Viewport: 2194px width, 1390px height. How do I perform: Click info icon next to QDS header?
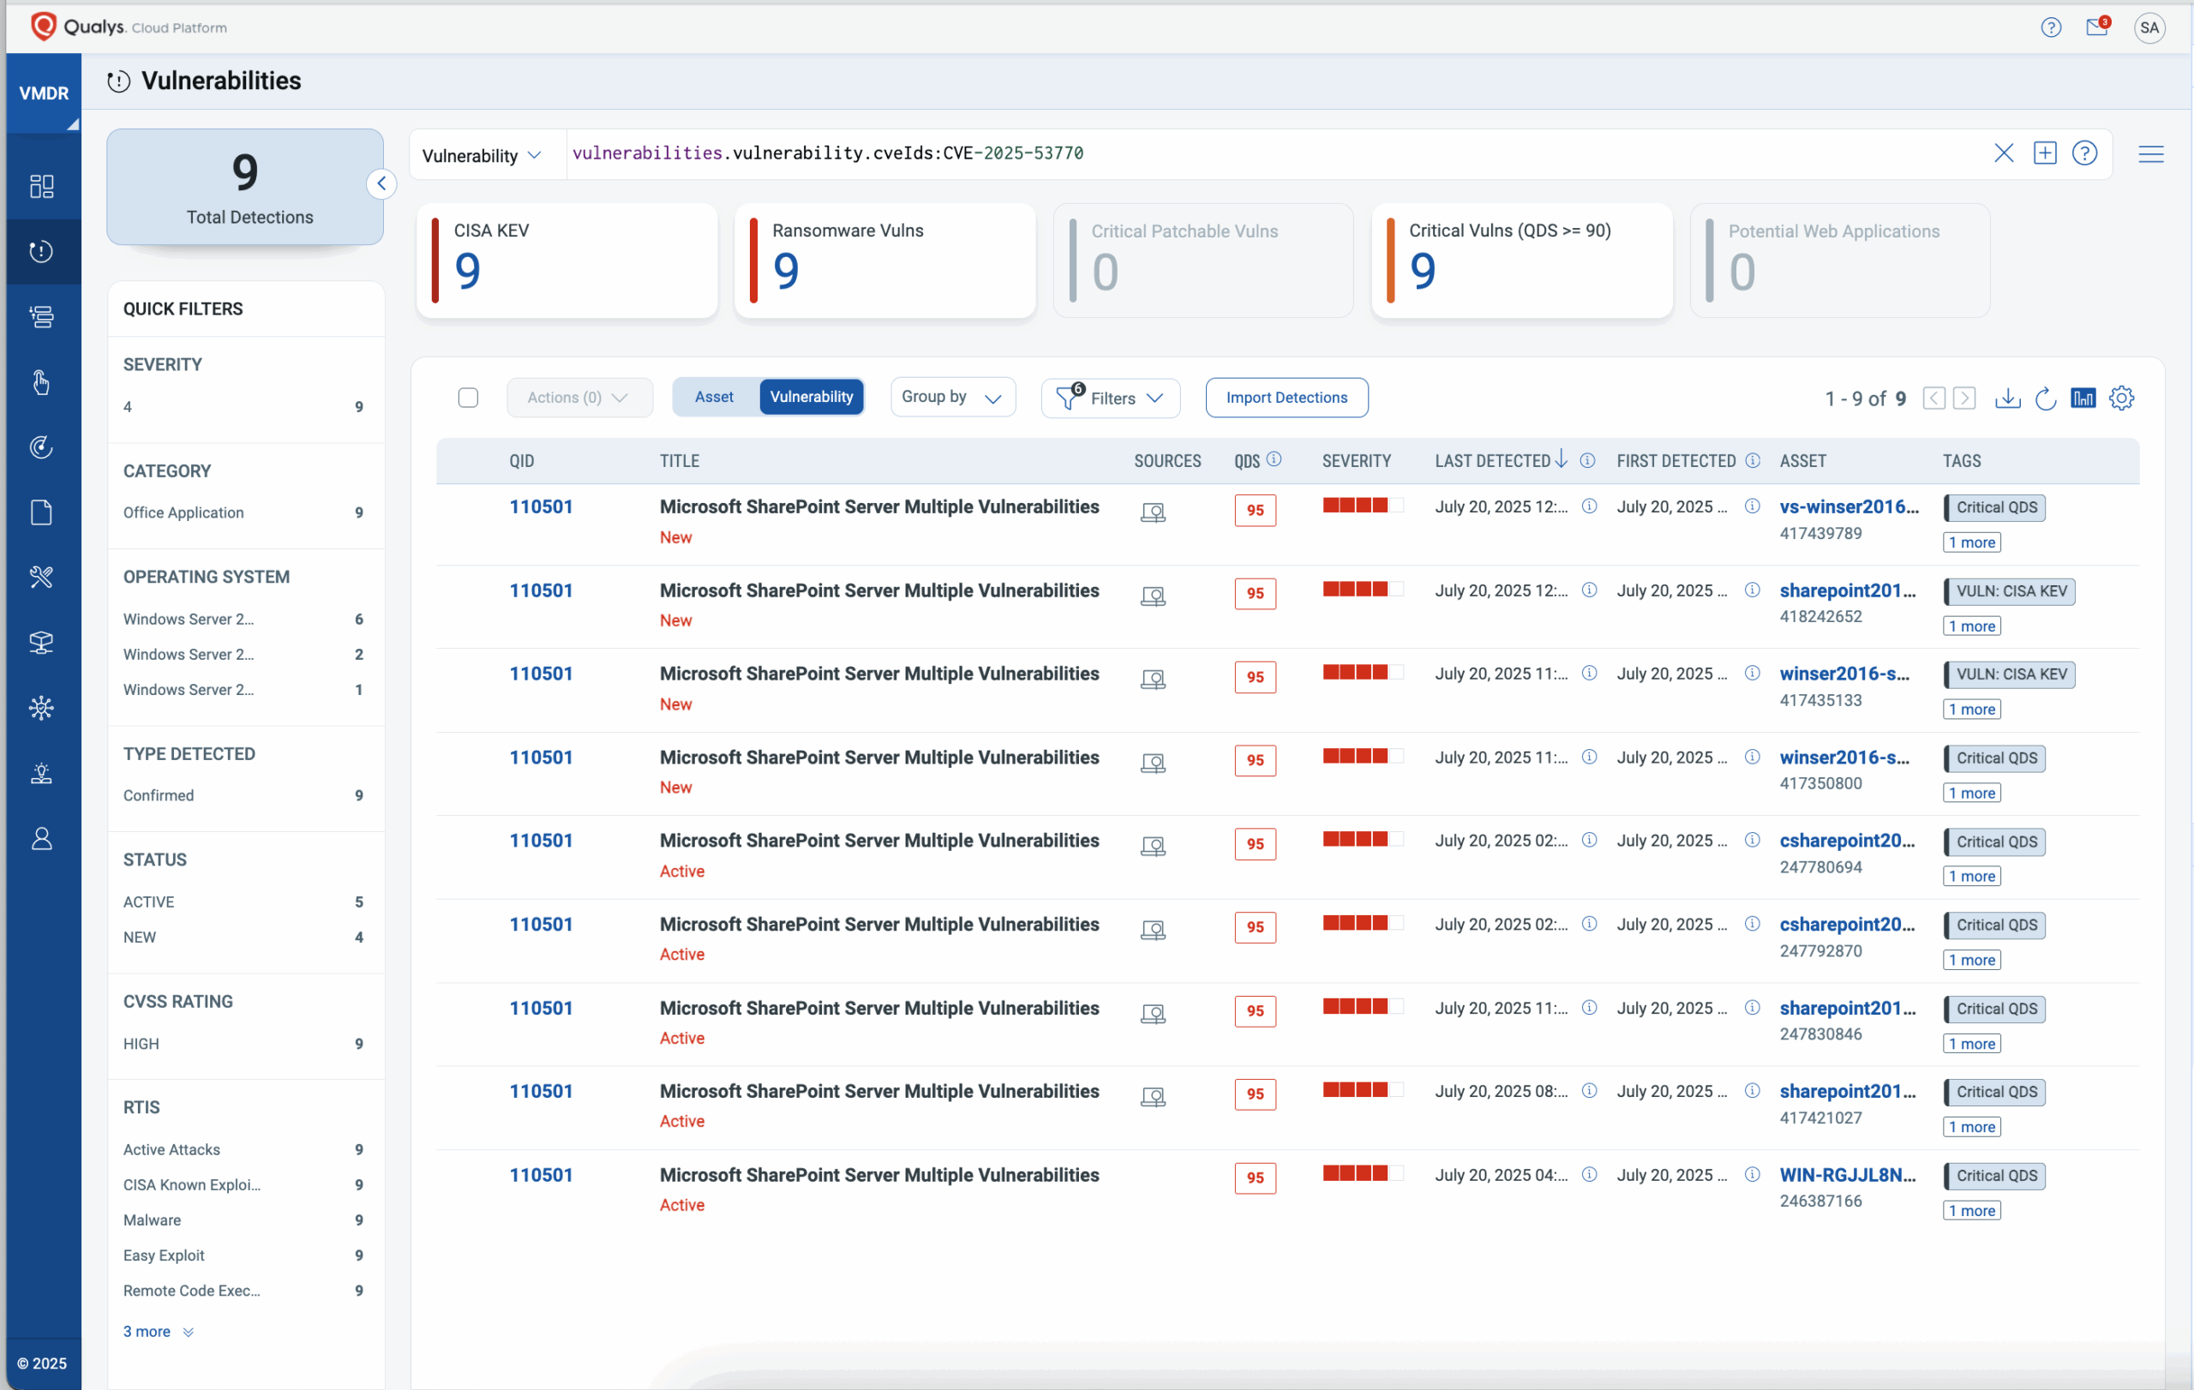click(x=1274, y=459)
